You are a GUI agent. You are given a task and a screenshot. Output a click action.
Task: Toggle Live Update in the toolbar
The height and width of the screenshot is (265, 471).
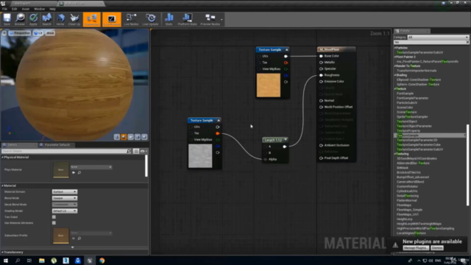click(x=150, y=20)
